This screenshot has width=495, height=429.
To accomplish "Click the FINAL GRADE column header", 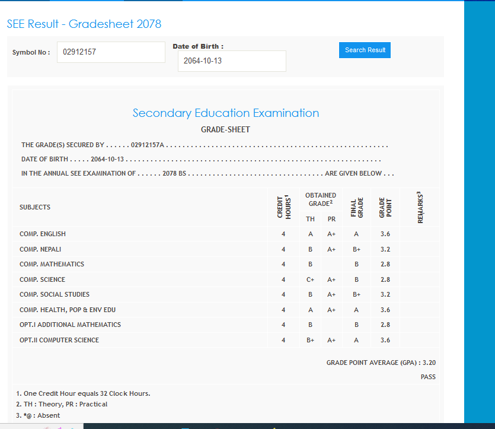I will [x=356, y=207].
